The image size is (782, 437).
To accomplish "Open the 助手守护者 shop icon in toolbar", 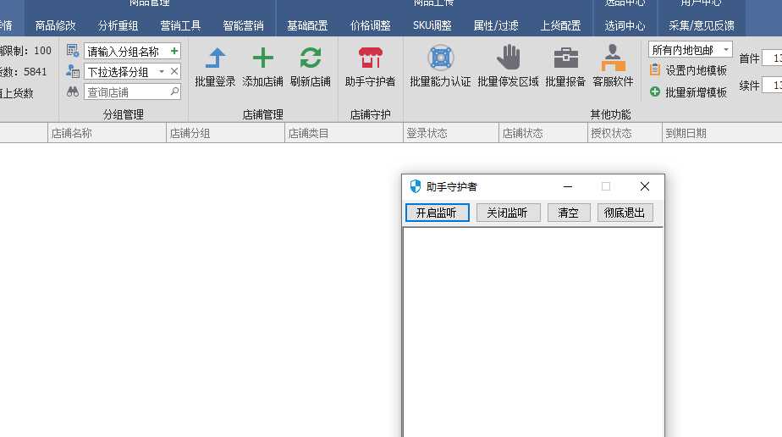I will pos(370,58).
